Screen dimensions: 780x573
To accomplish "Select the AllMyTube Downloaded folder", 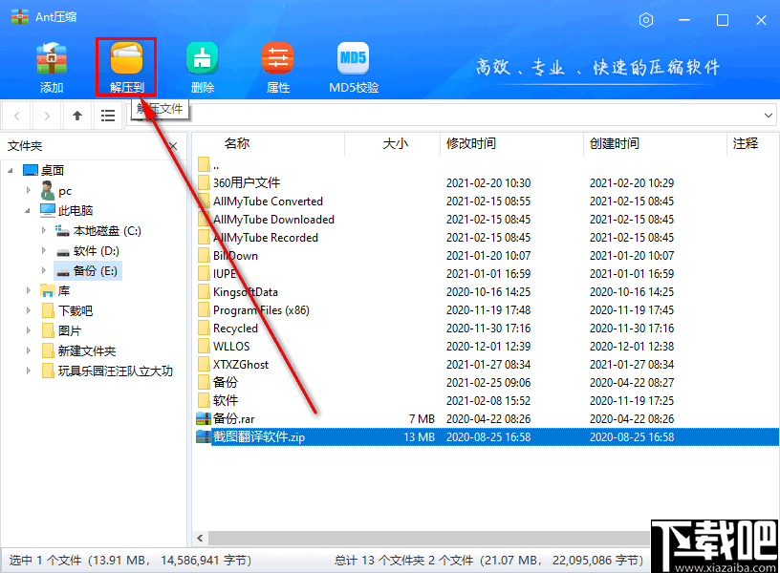I will 486,219.
